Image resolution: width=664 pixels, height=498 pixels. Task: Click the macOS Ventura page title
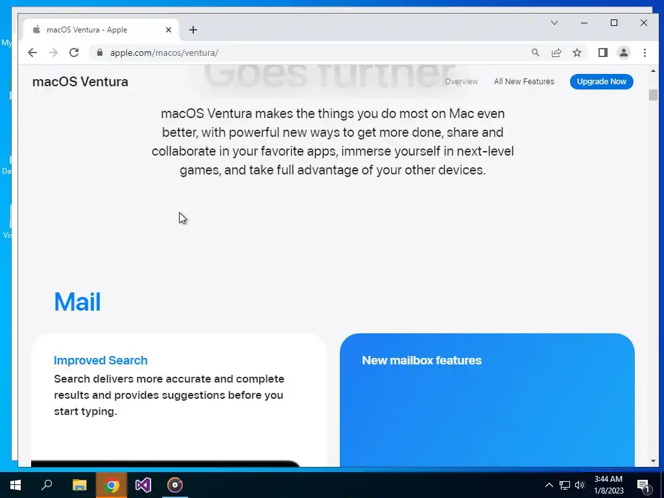click(80, 81)
